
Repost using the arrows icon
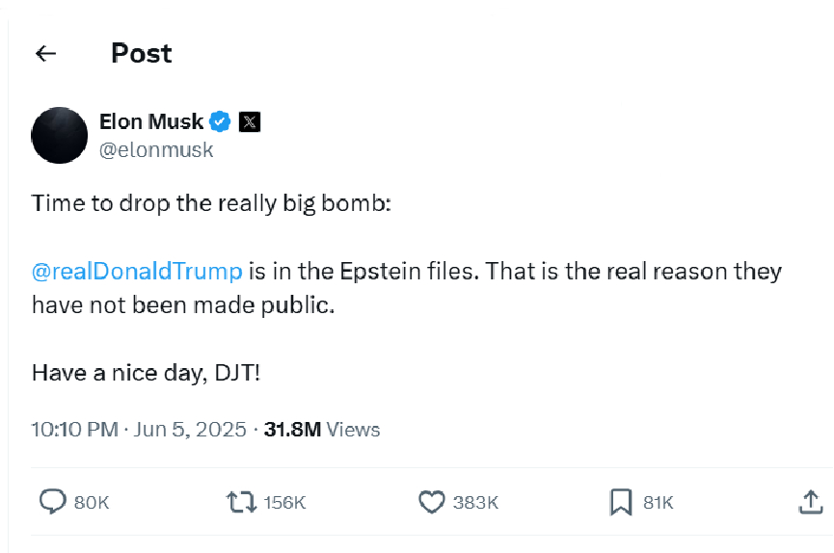240,502
